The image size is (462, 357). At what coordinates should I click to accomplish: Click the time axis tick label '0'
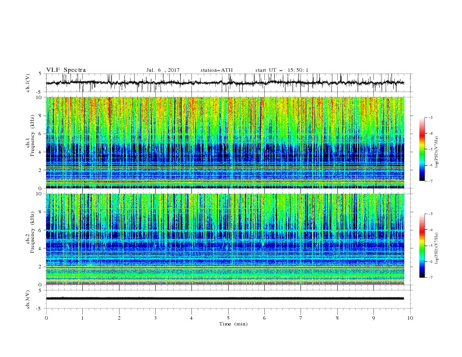[x=46, y=318]
